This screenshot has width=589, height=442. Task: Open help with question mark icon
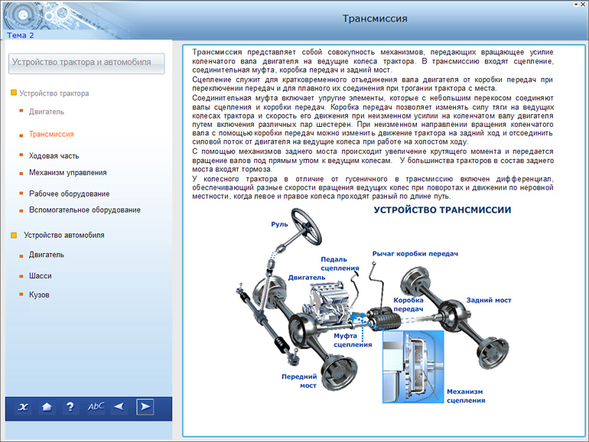[70, 407]
